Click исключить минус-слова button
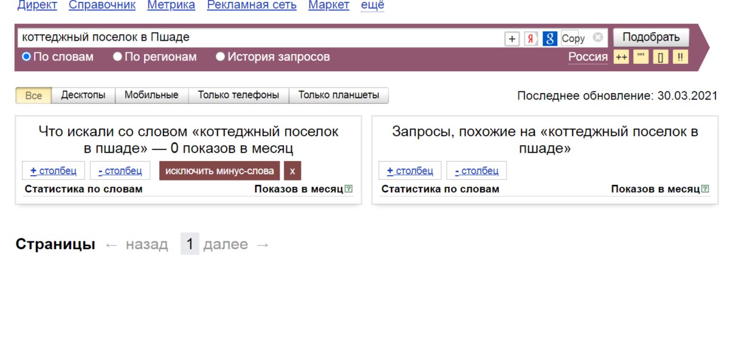Image resolution: width=733 pixels, height=338 pixels. tap(219, 171)
